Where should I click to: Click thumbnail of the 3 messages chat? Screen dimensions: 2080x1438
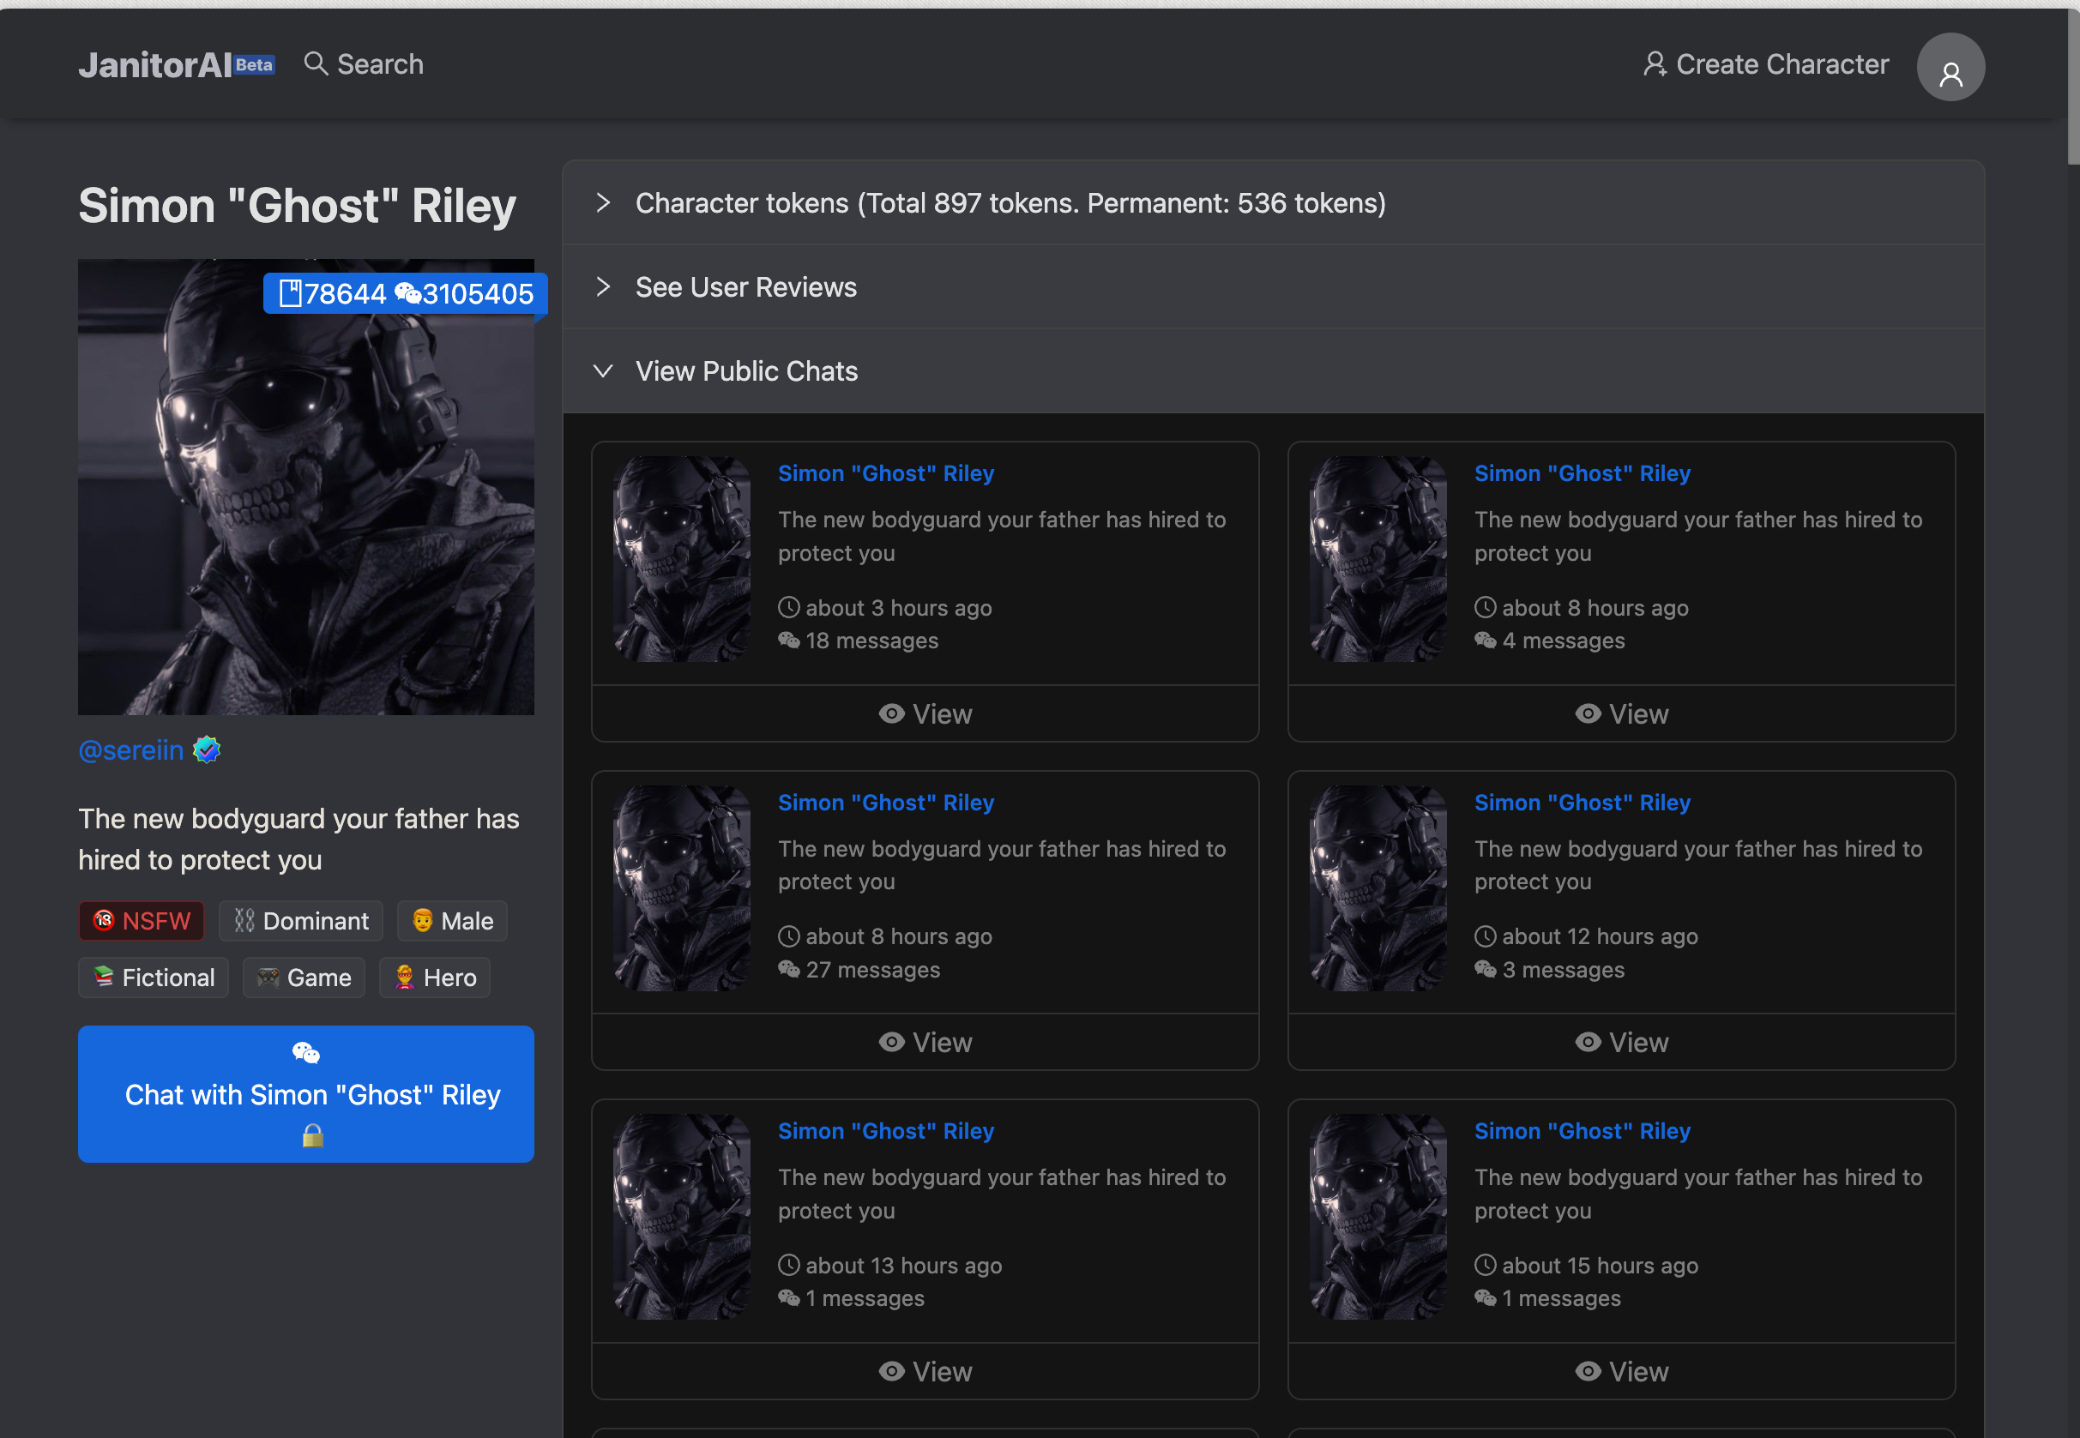tap(1378, 888)
